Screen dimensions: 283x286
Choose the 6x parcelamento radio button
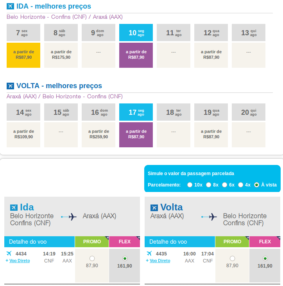pyautogui.click(x=224, y=185)
